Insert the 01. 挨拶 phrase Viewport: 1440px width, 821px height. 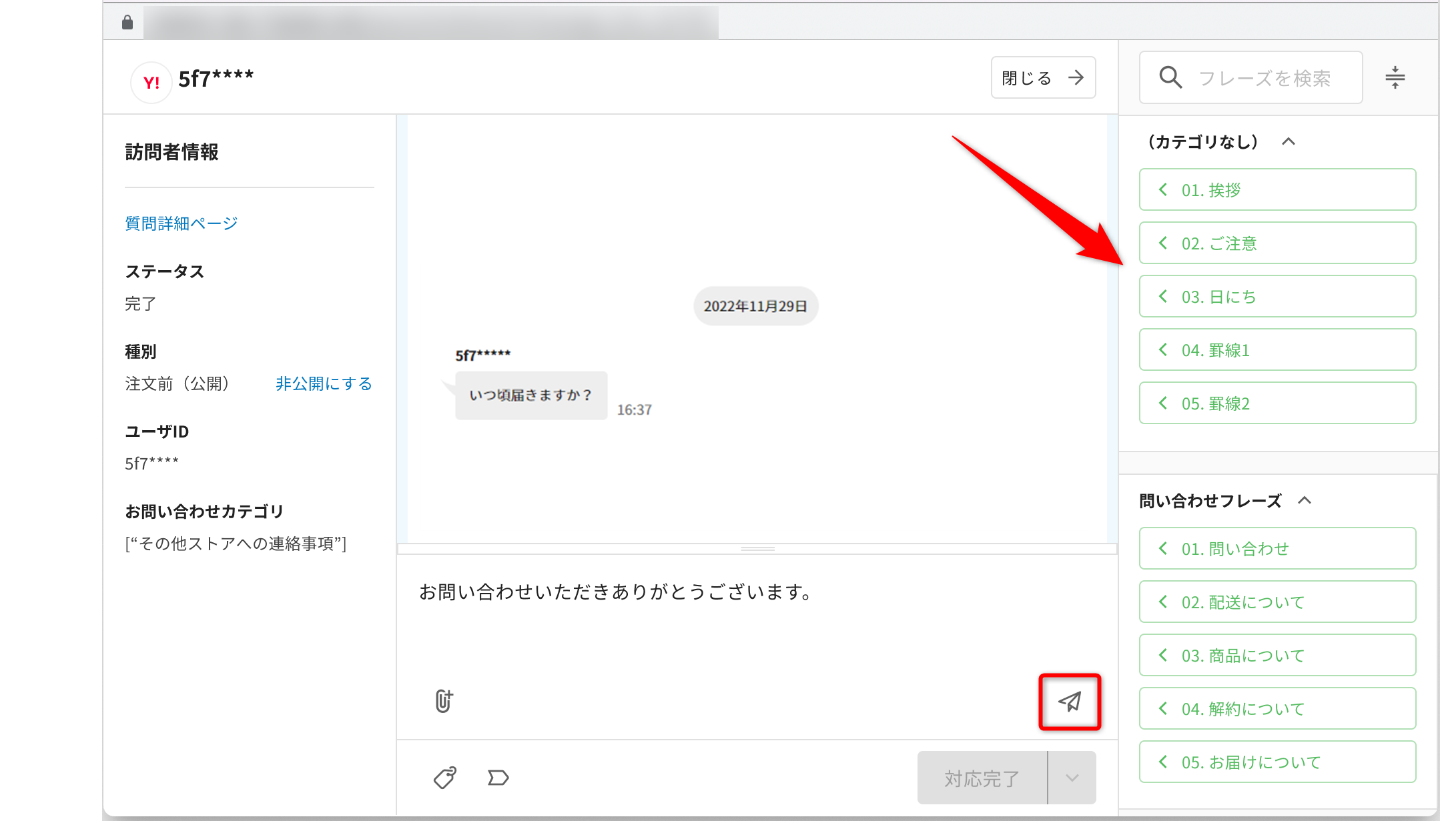click(x=1277, y=190)
